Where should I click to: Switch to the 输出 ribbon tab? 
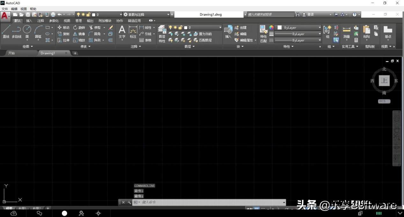coord(90,21)
